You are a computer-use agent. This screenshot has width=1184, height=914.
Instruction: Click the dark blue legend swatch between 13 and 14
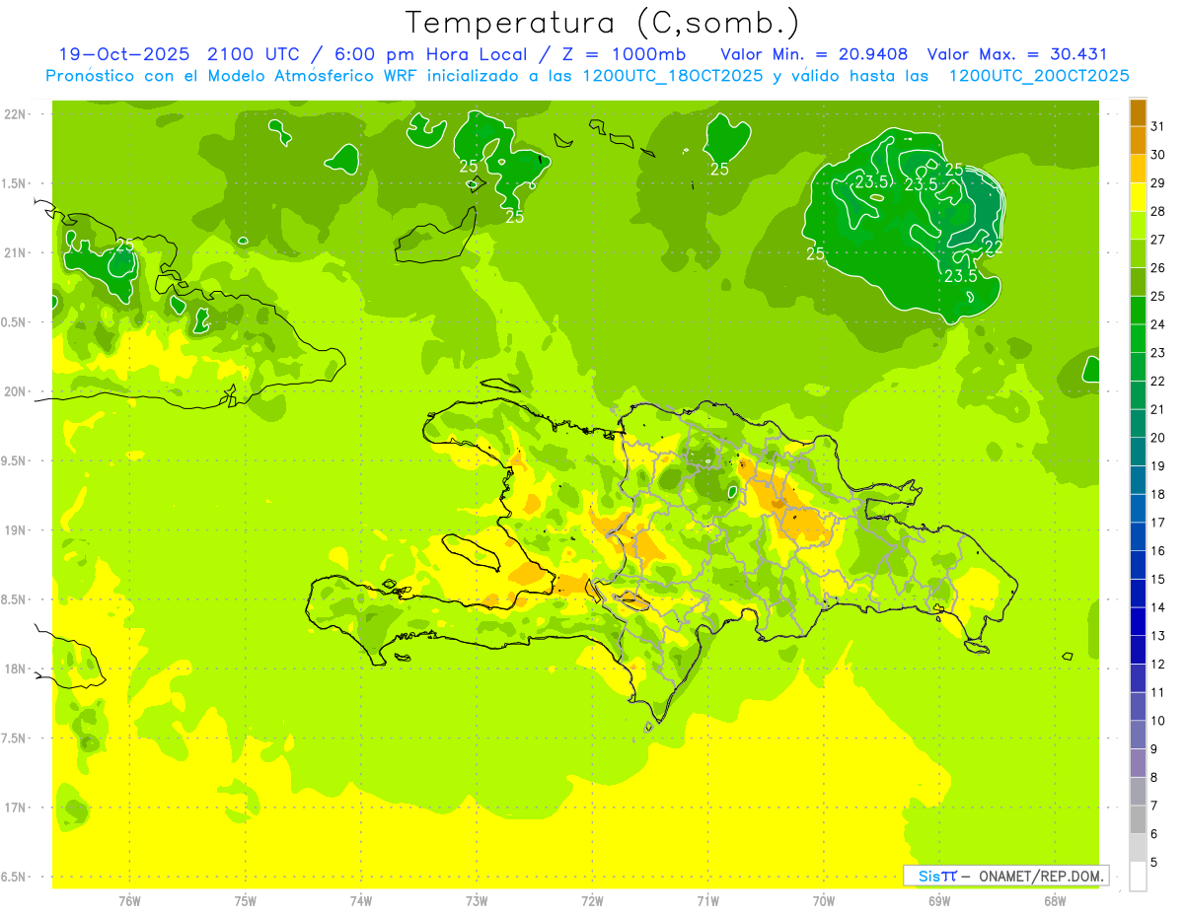click(1138, 621)
